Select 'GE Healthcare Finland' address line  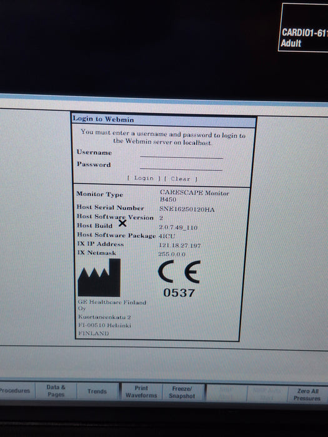point(112,302)
